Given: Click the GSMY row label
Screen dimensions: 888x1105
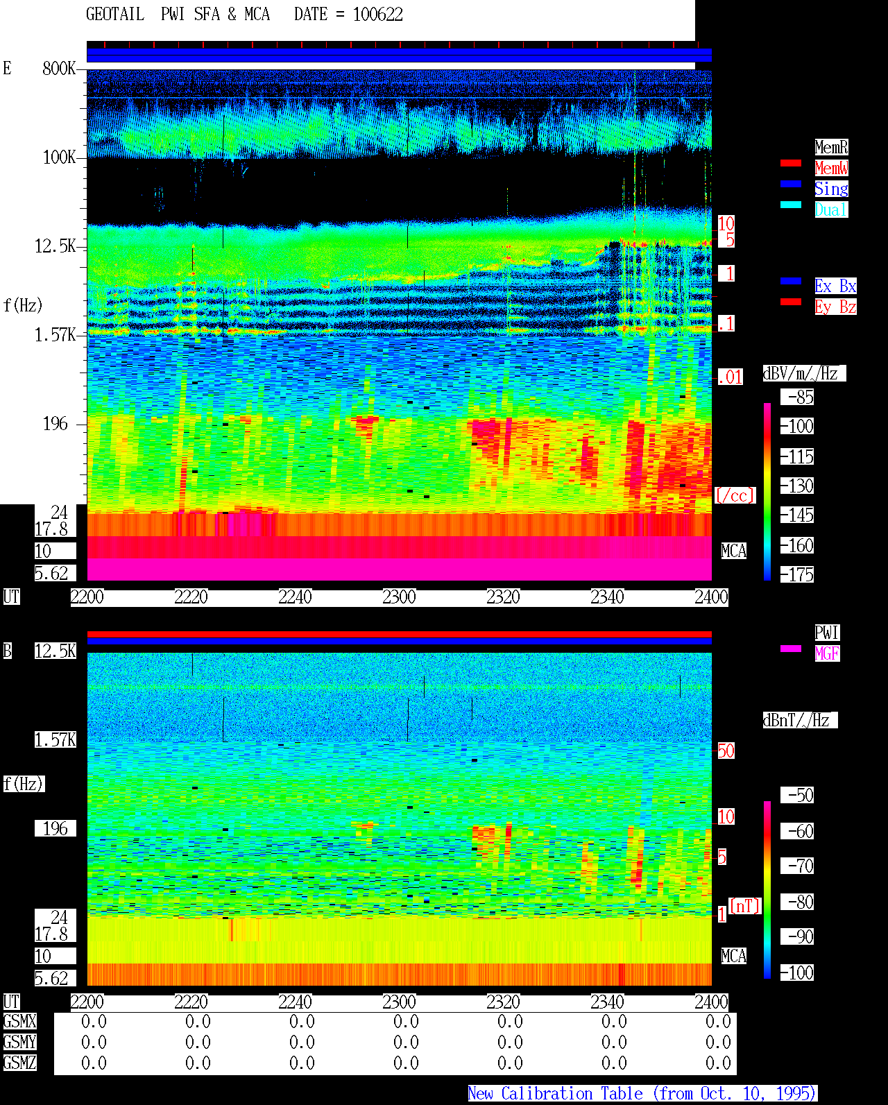Looking at the screenshot, I should [19, 1042].
